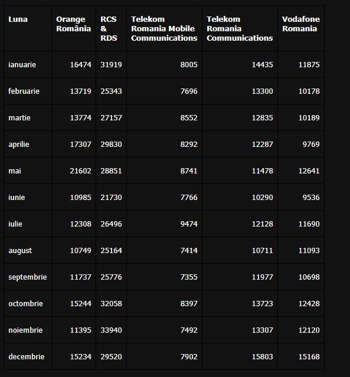Viewport: 350px width, 377px height.
Task: Select the martie row label
Action: [19, 117]
